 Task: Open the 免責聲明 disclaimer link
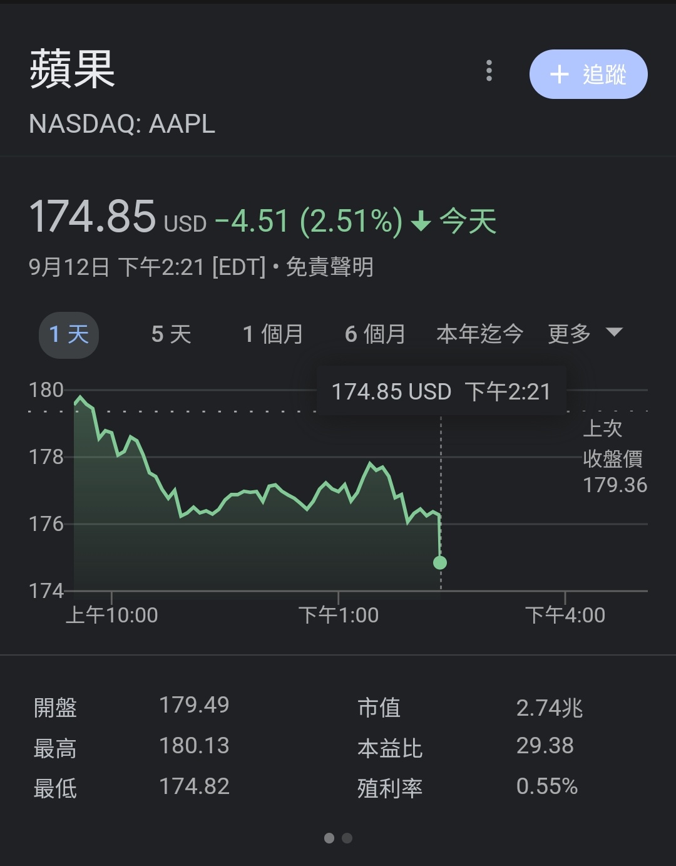pyautogui.click(x=330, y=267)
